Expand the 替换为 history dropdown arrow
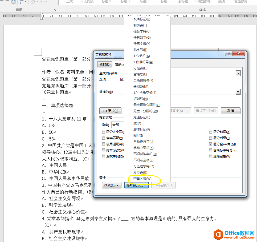Viewport: 257px width, 242px height. click(x=238, y=92)
